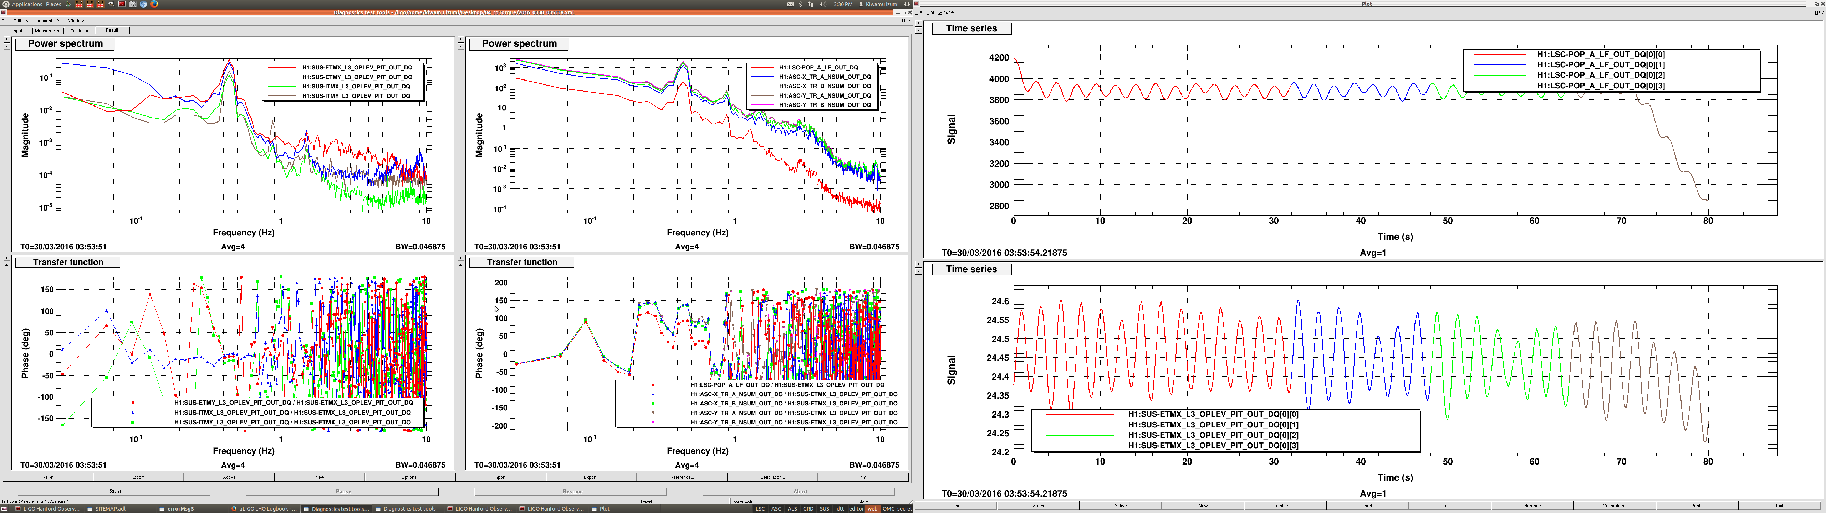Open Options... in Diagnostics test tools
Screen dimensions: 1826x513
pyautogui.click(x=410, y=477)
